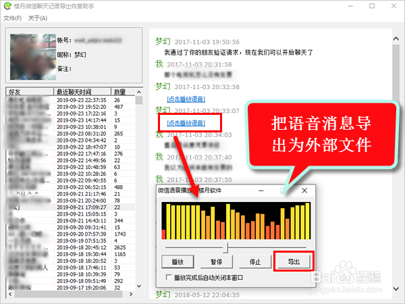Viewport: 405px width, 304px height.
Task: Select row dated 2019-09-18 17:46:11
Action: [70, 268]
